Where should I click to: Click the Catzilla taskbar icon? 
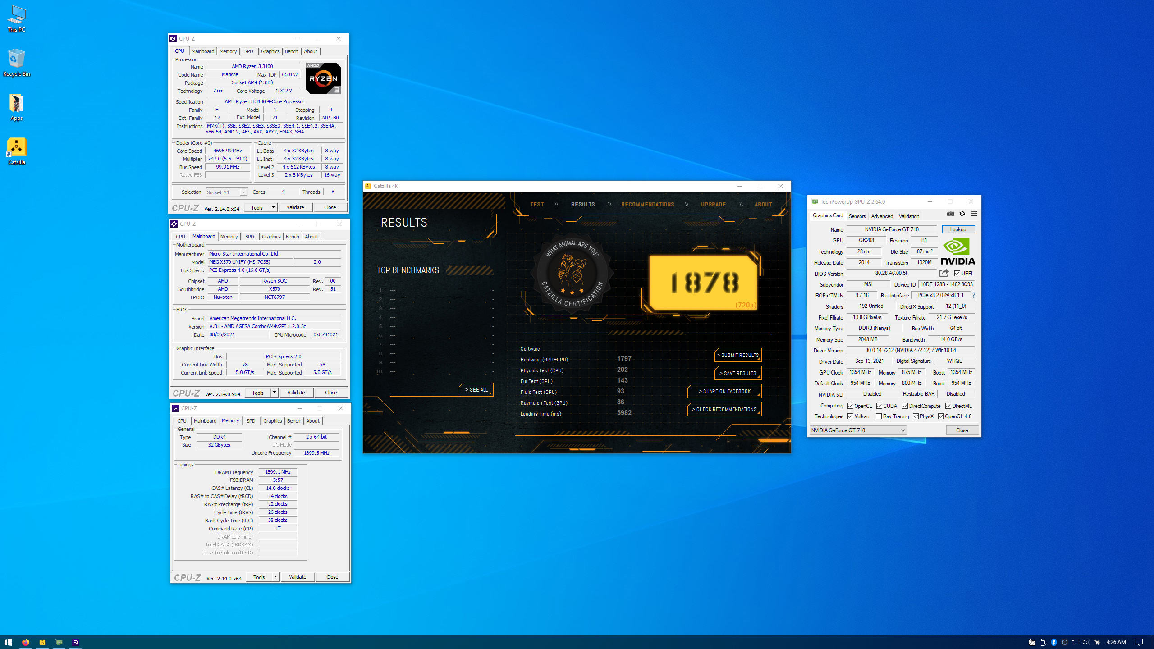[x=42, y=642]
